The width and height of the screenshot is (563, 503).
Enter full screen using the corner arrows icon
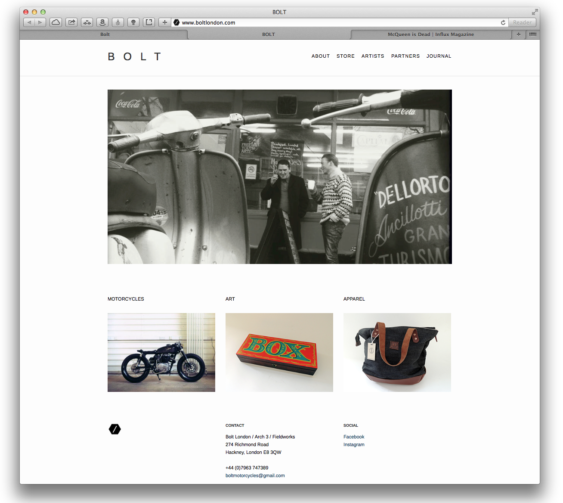(535, 12)
